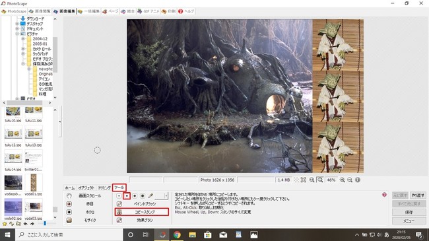
Task: Click undo all button (すべて元に戻す)
Action: [x=409, y=204]
